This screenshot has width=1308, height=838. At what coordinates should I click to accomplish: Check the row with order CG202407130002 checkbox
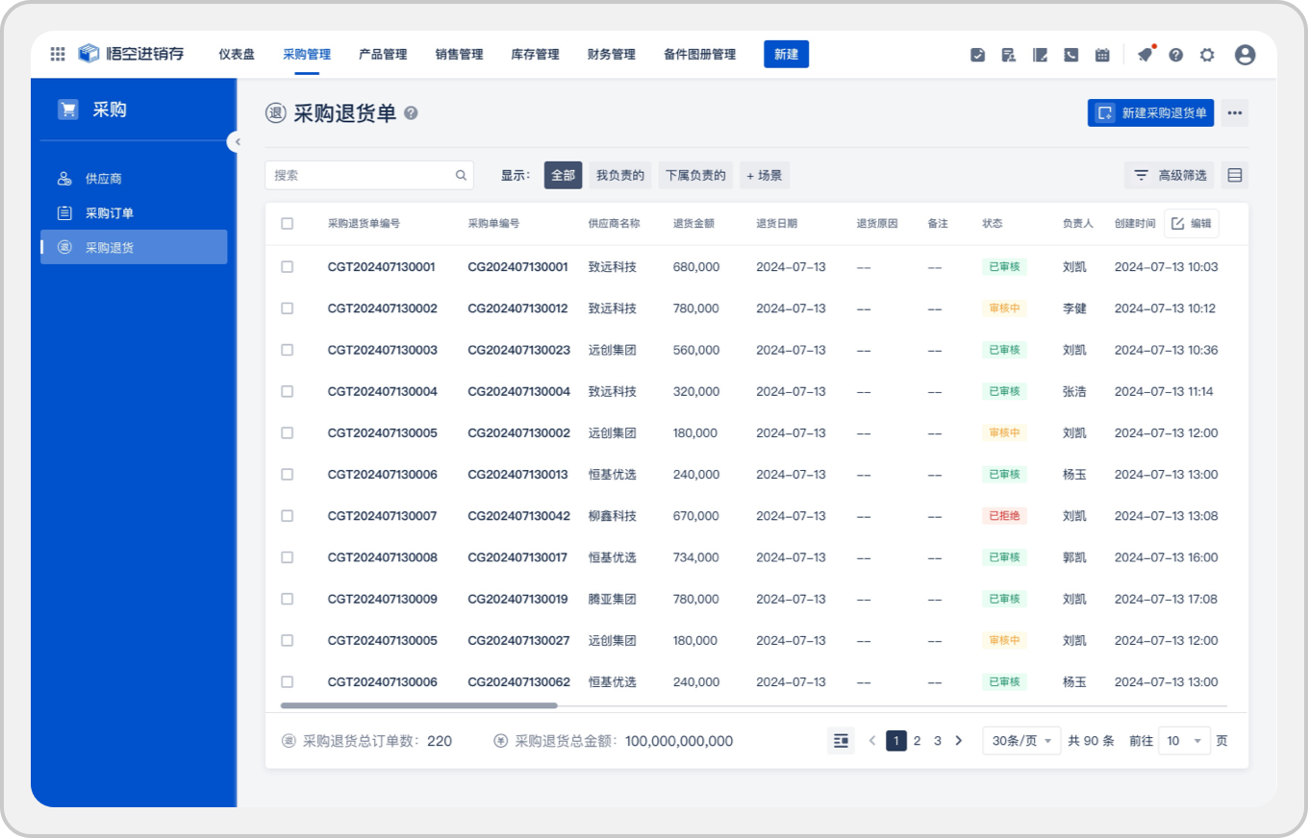click(287, 432)
